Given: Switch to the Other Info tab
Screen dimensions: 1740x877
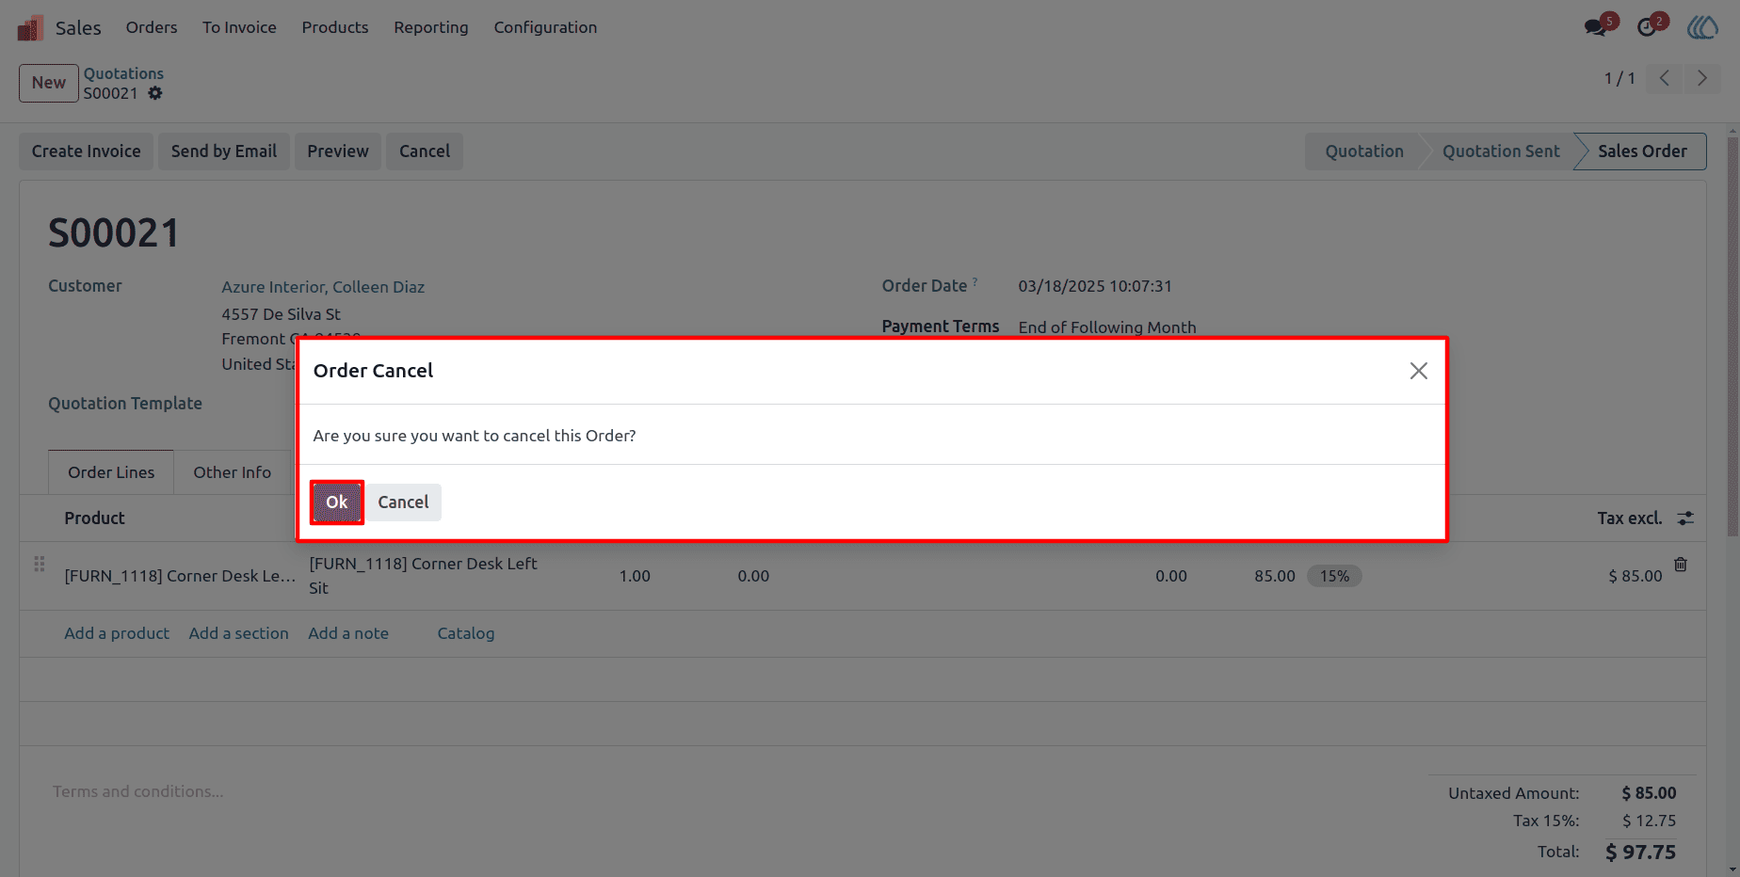Looking at the screenshot, I should coord(233,472).
